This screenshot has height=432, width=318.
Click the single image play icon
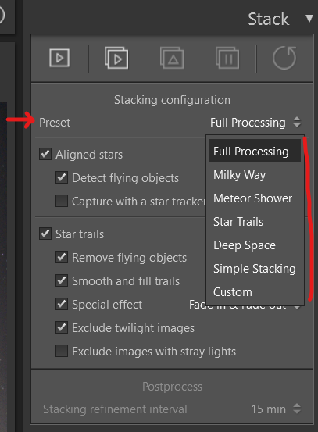click(59, 58)
